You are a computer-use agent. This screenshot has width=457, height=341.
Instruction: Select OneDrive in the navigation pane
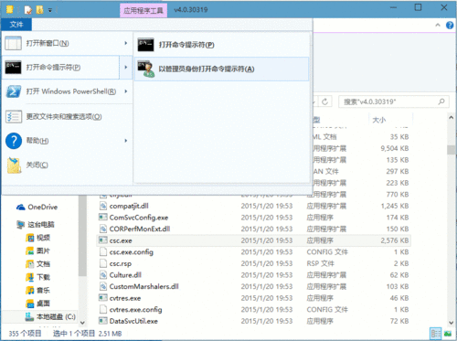point(43,208)
